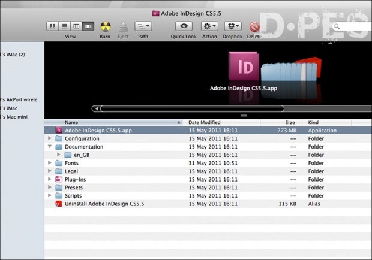Screen dimensions: 372x260
Task: Sort by the Name column header
Action: click(x=113, y=122)
